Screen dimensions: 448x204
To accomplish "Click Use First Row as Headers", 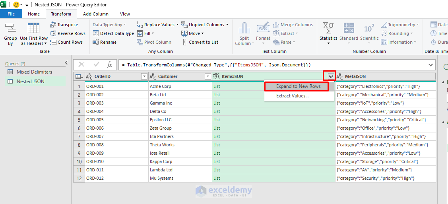I will coord(34,33).
